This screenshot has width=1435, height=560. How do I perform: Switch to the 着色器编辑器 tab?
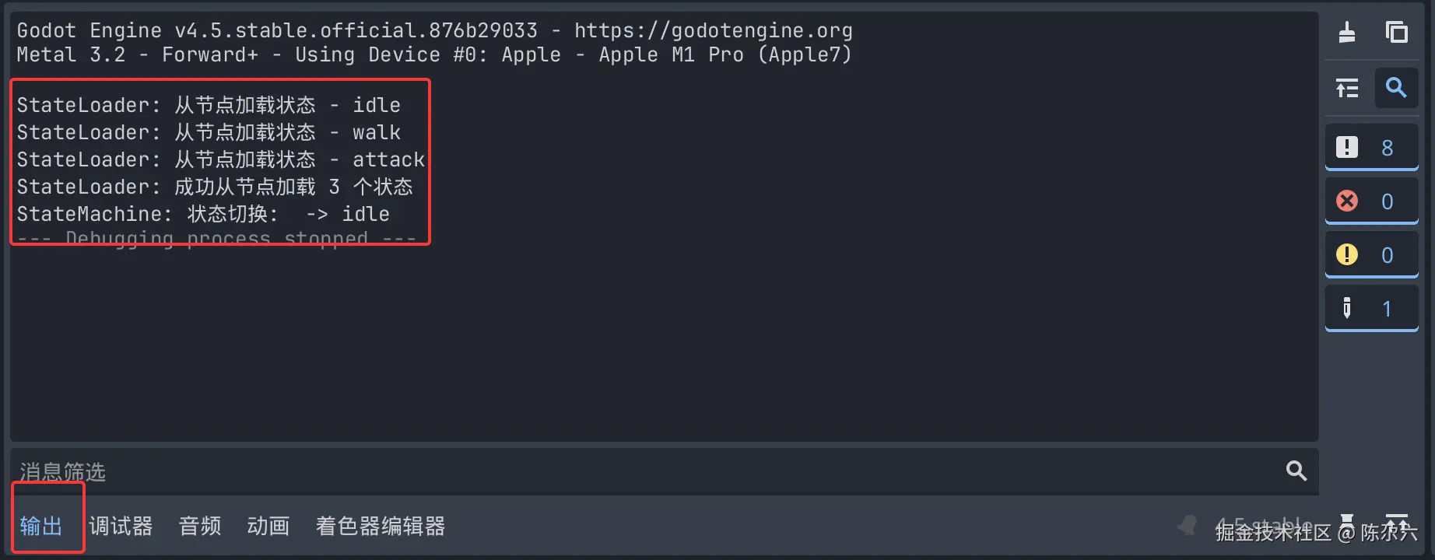380,526
